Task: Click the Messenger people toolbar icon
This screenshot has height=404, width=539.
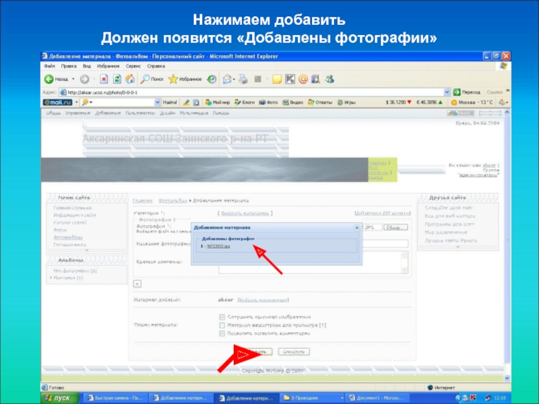Action: pos(329,79)
